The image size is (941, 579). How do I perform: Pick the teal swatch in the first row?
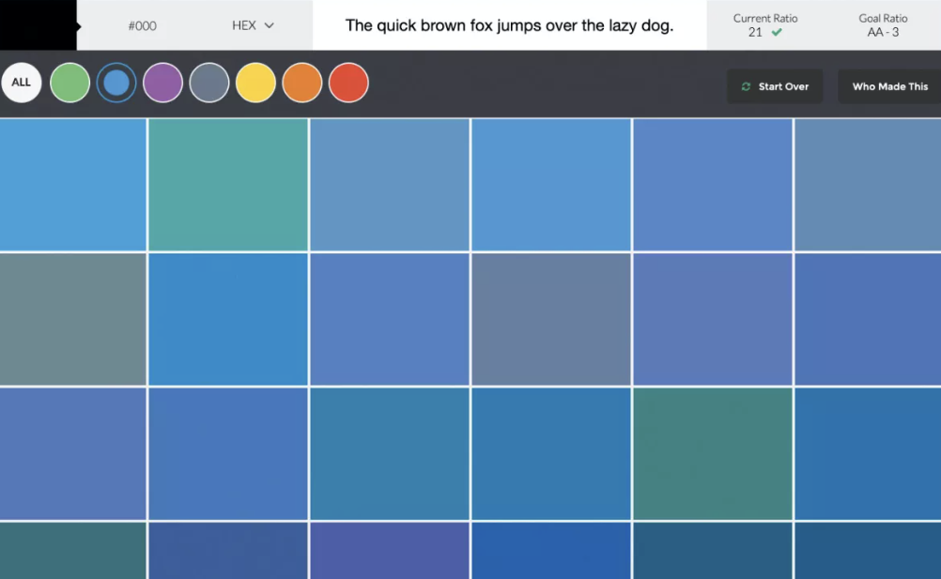(228, 184)
